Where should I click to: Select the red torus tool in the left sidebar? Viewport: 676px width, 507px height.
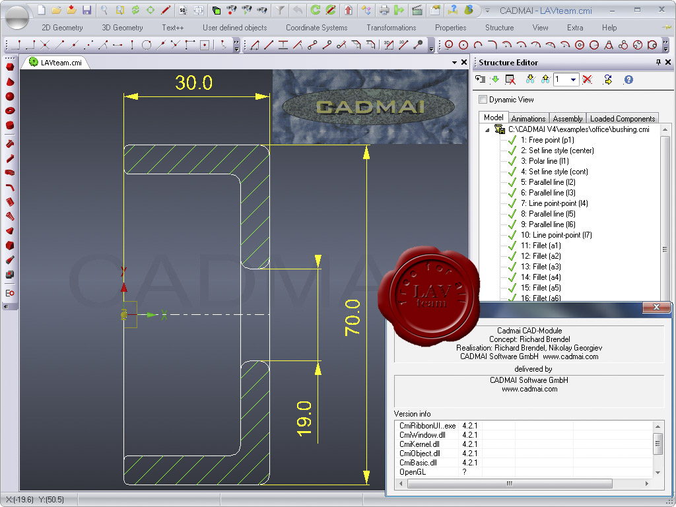click(10, 111)
